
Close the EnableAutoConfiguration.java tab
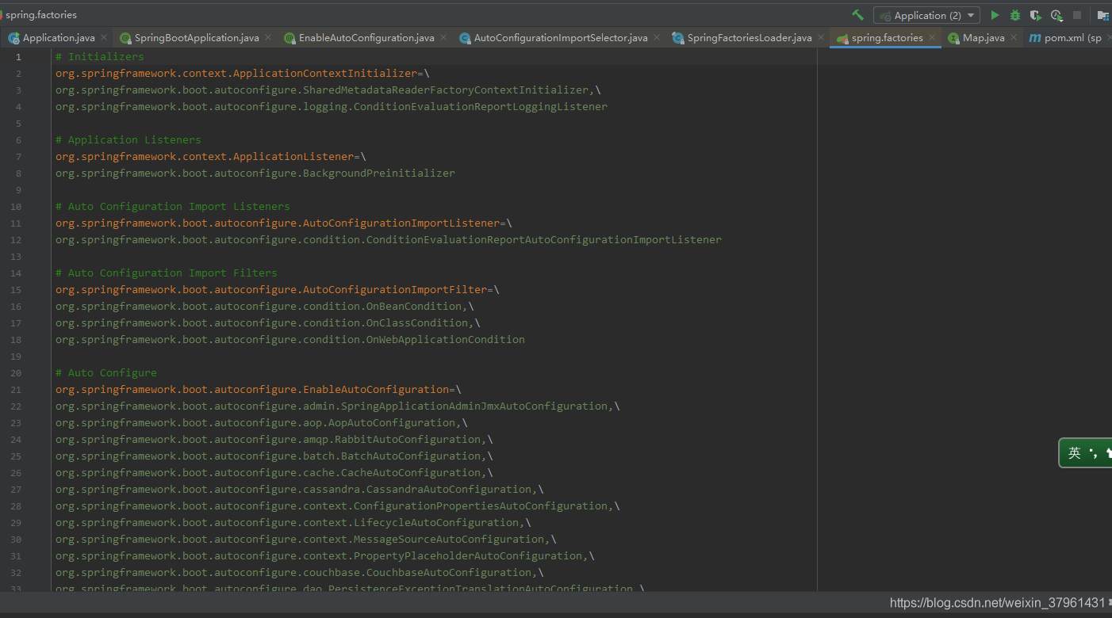[x=443, y=37]
